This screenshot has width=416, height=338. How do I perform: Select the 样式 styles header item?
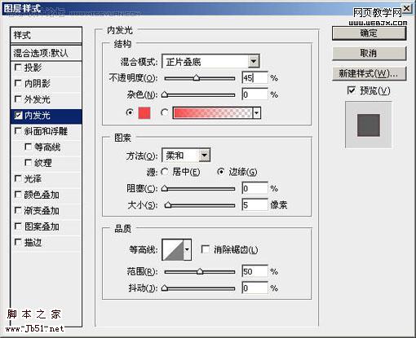click(46, 35)
